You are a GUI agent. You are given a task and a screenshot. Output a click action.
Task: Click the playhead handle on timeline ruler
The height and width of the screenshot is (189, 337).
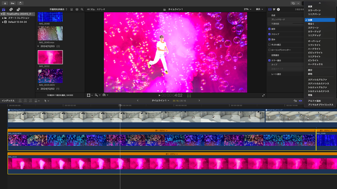pos(120,105)
